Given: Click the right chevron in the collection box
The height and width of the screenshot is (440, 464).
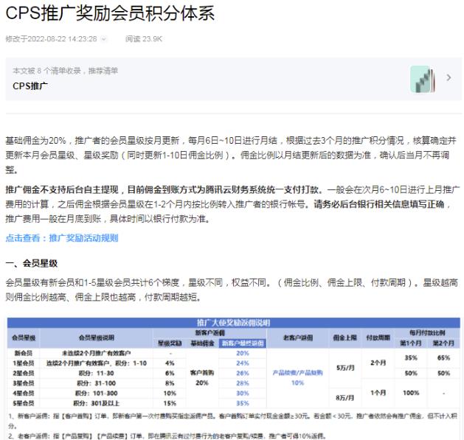Looking at the screenshot, I should pos(448,77).
